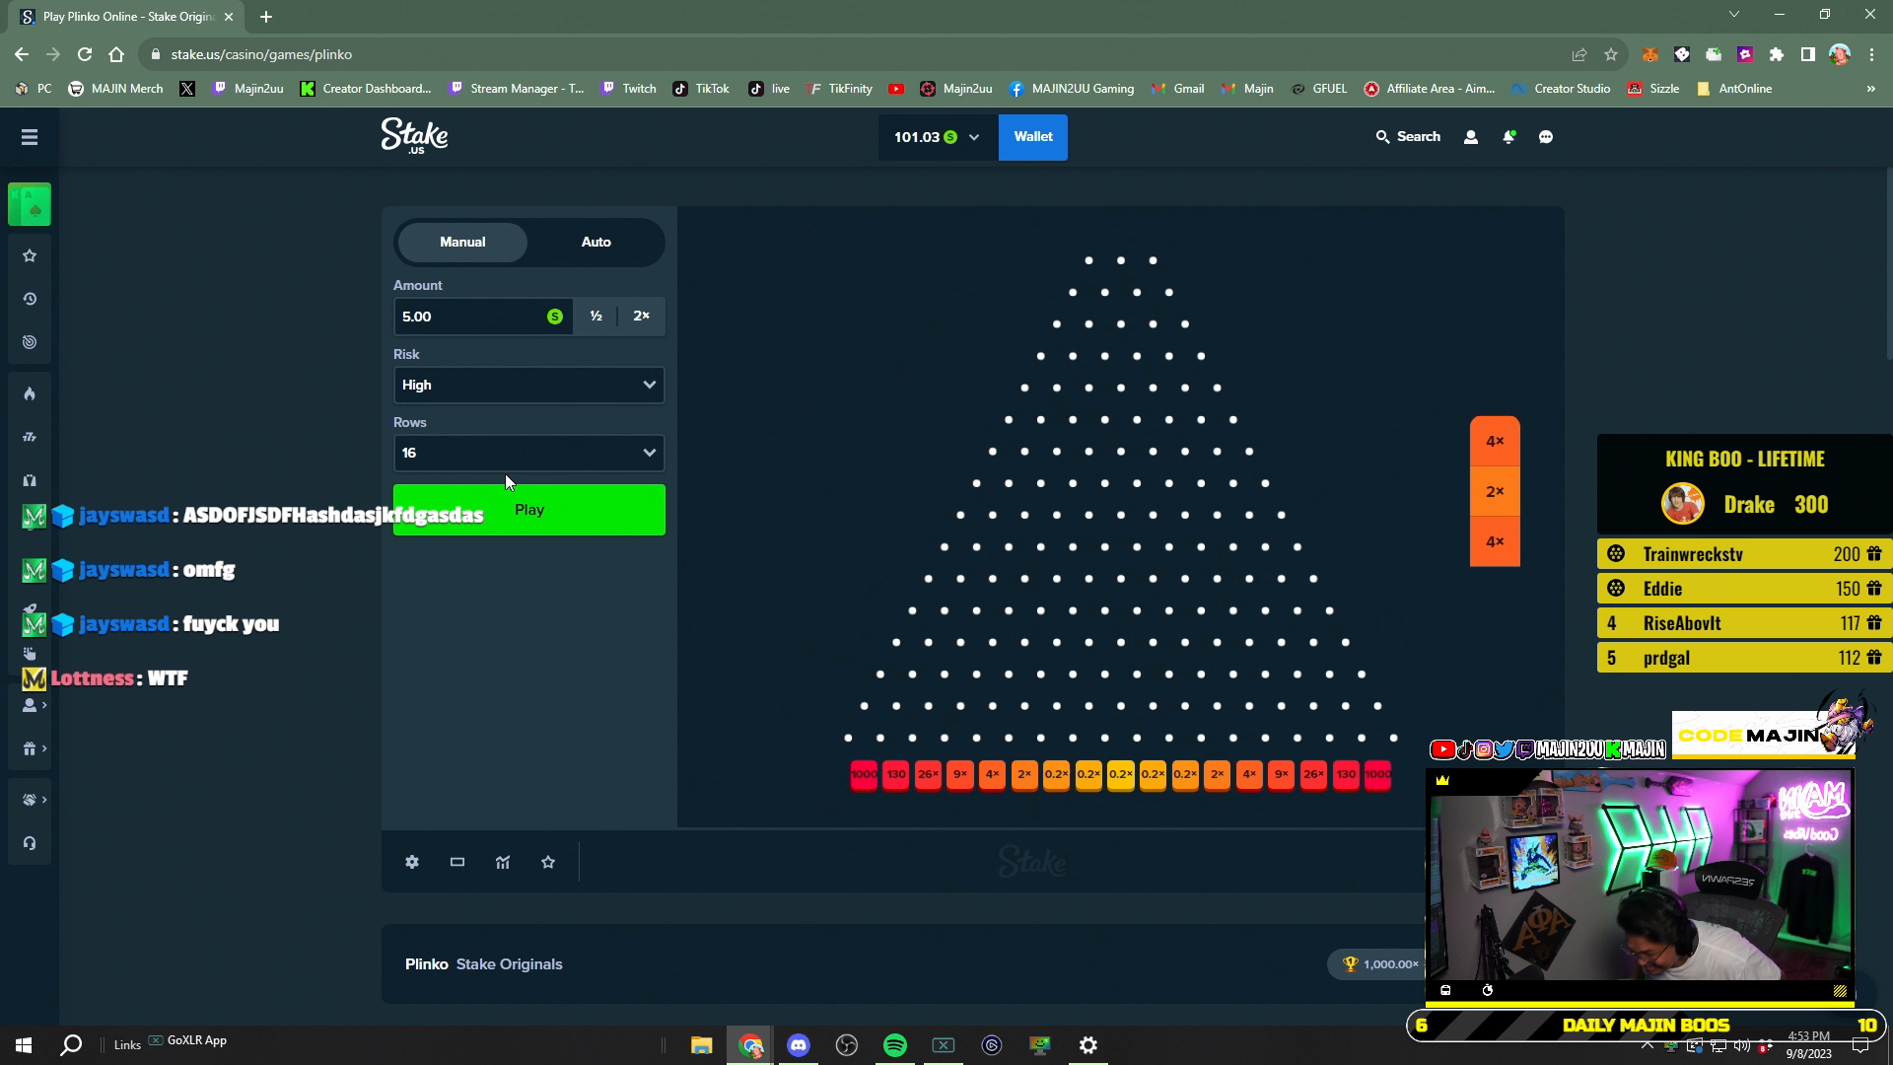Viewport: 1893px width, 1065px height.
Task: Open the green casino cards sidebar tile
Action: [30, 205]
